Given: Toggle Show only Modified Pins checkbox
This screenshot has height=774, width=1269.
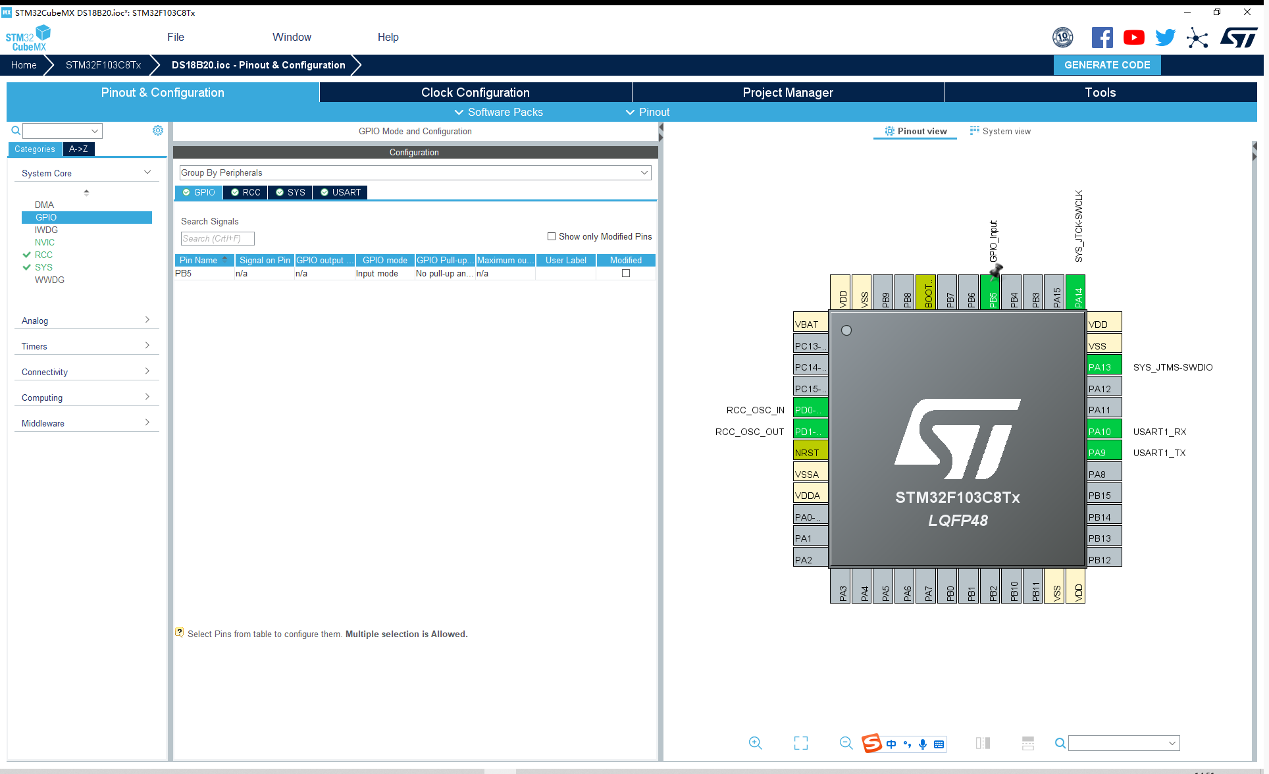Looking at the screenshot, I should click(x=552, y=236).
